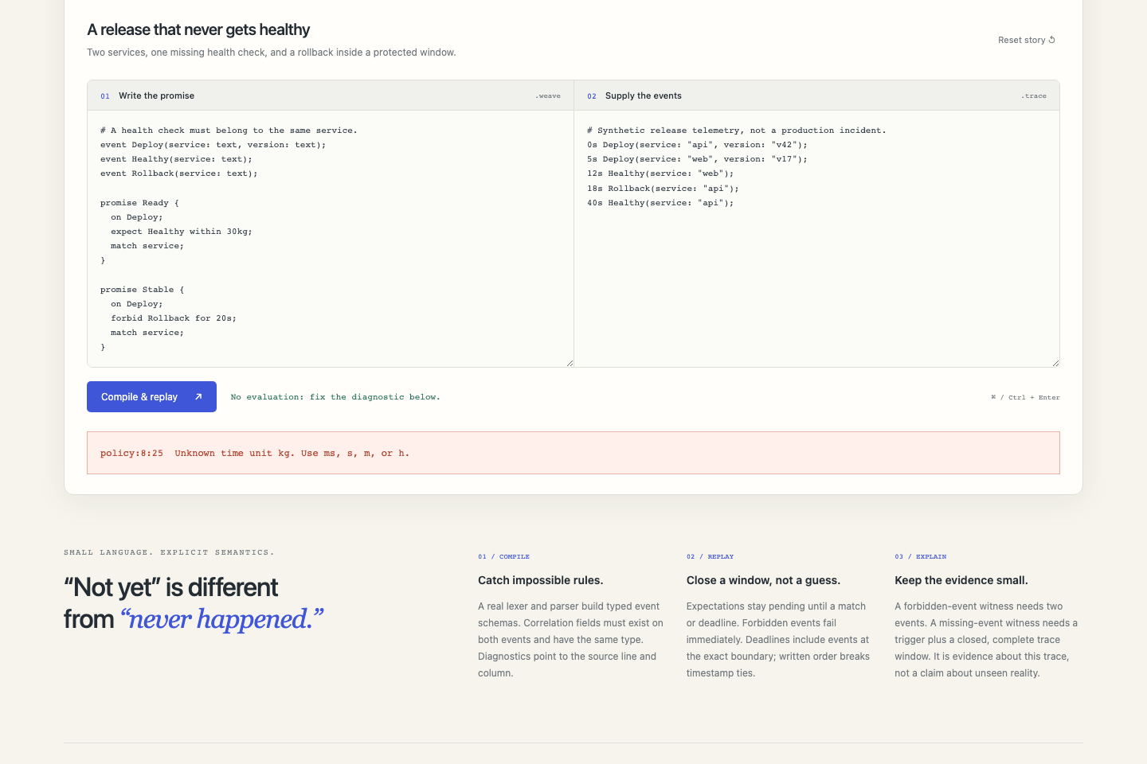Focus the Supply the events trace editor
Screen dimensions: 1147x764
point(816,239)
